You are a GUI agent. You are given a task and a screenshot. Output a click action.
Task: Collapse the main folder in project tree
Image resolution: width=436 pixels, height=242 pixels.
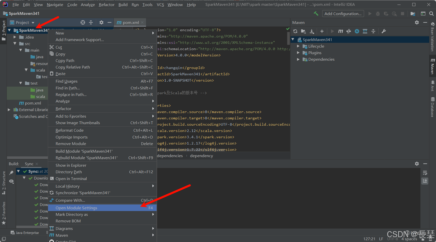(21, 50)
